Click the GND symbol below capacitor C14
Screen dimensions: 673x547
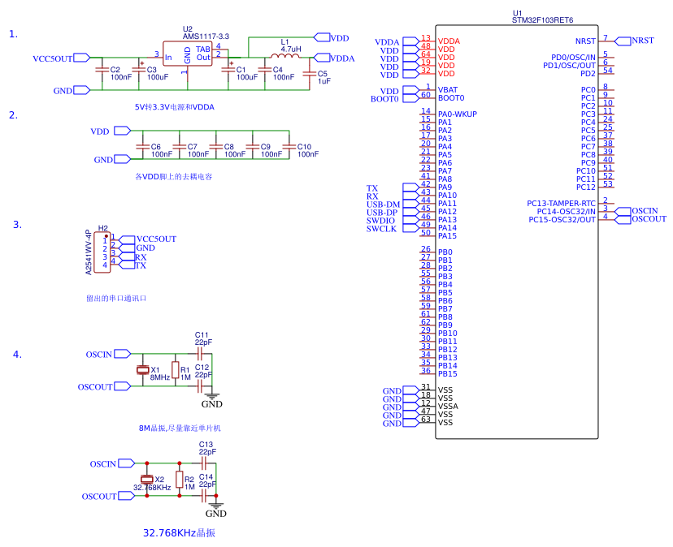(216, 510)
